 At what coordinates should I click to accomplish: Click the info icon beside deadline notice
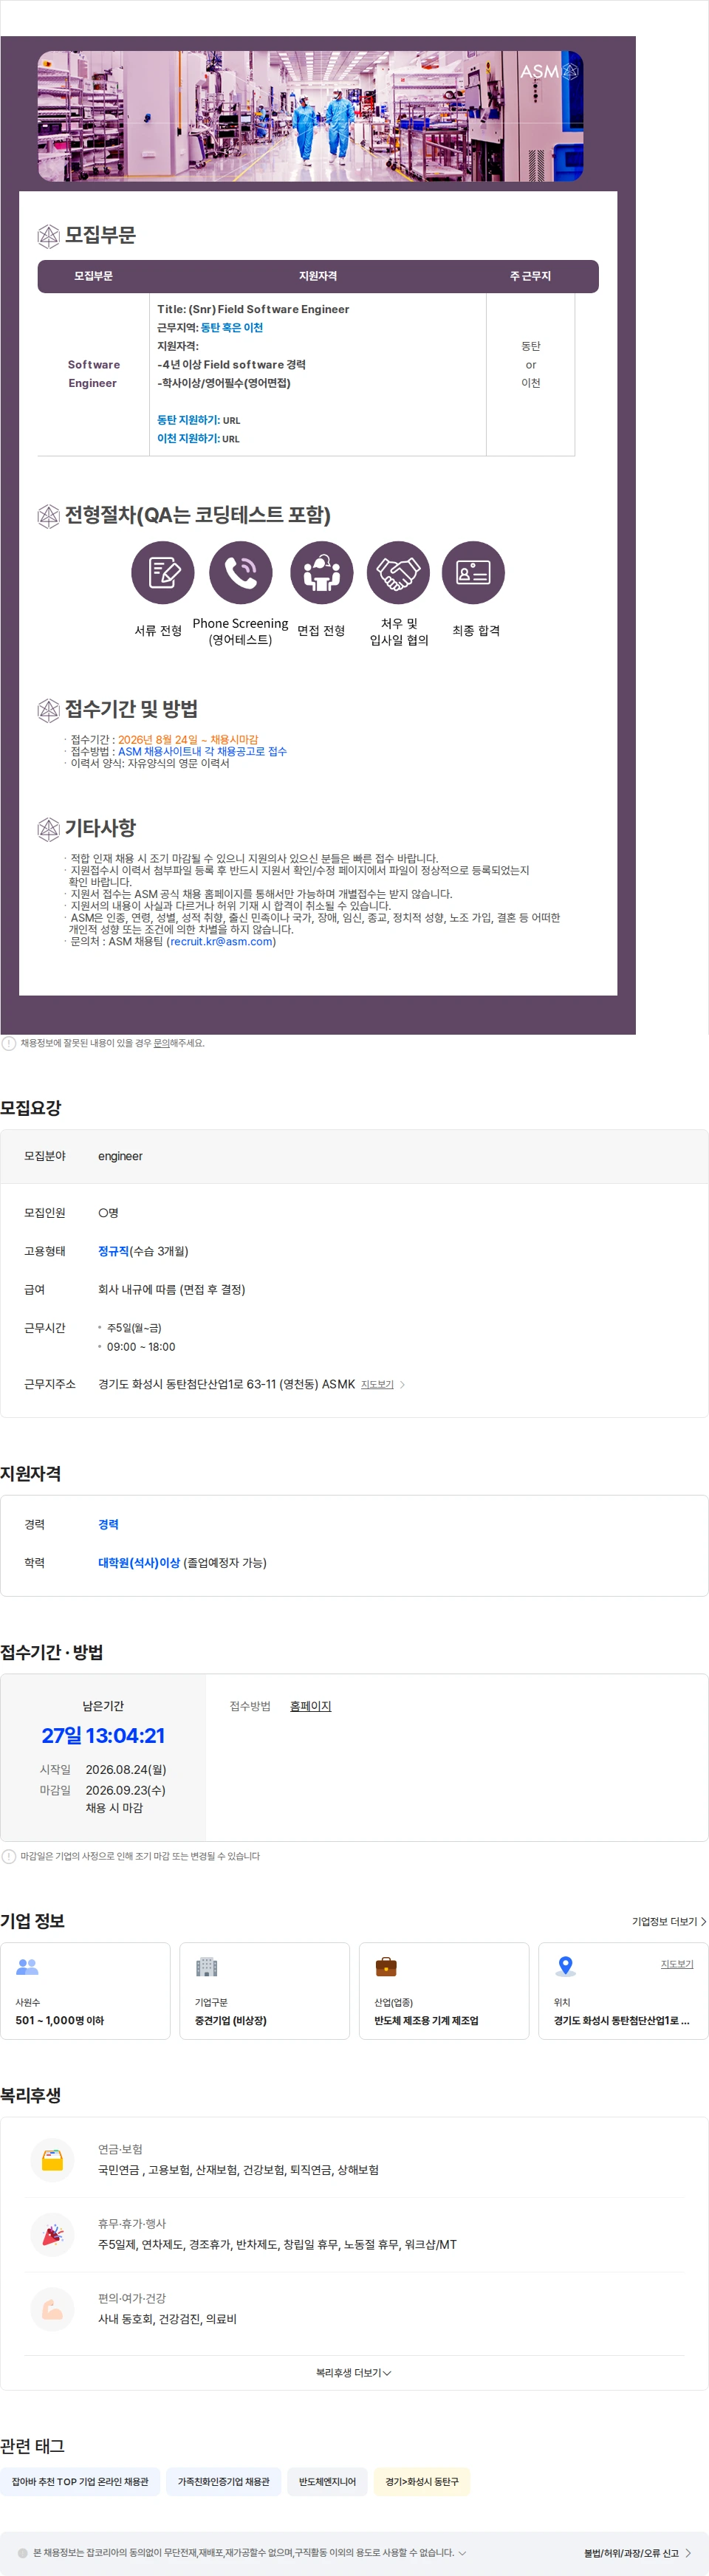[9, 1856]
